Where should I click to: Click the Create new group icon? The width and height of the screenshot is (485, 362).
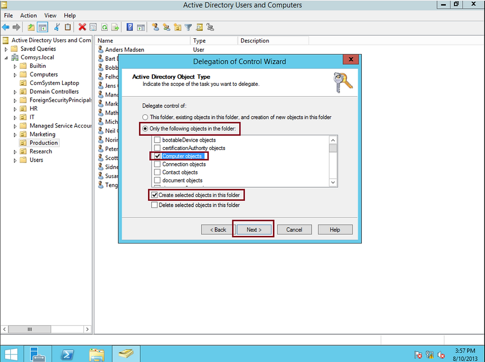[x=166, y=27]
